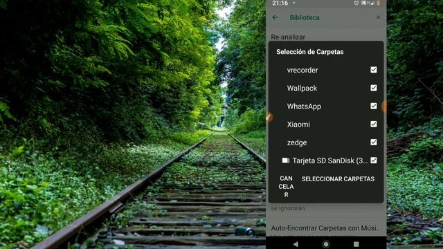
Task: Tap the Biblioteca title
Action: 305,17
